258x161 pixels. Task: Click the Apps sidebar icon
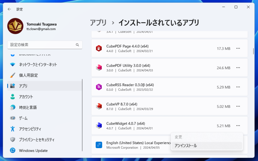click(13, 86)
